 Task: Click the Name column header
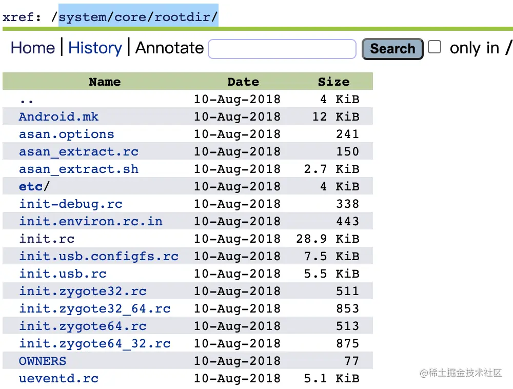105,82
